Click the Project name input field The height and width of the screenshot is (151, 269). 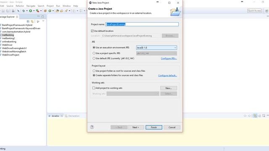[142, 24]
